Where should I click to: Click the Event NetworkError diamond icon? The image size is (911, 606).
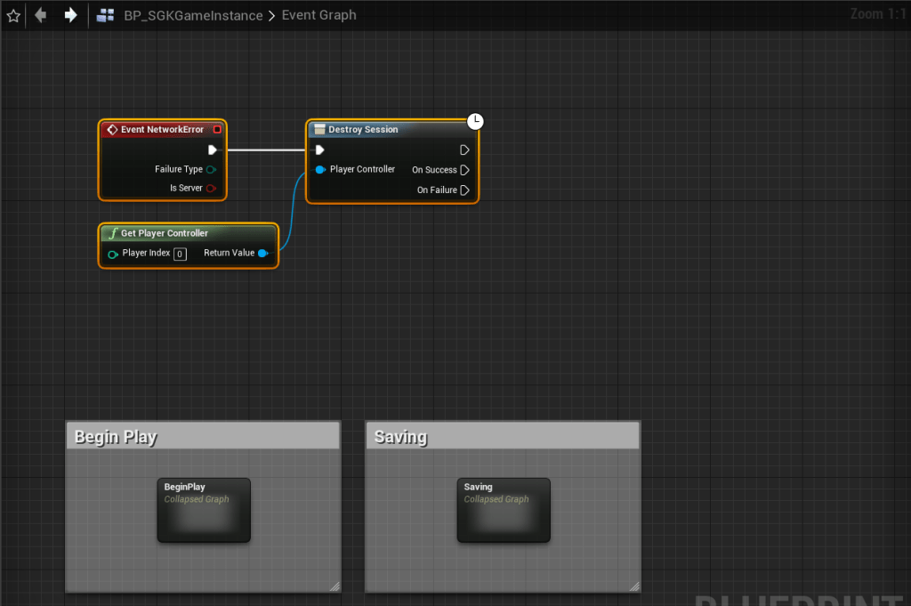112,130
